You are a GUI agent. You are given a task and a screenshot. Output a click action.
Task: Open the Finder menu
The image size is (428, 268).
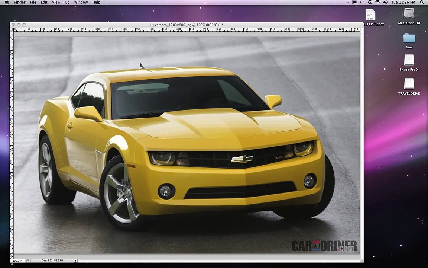(x=20, y=2)
